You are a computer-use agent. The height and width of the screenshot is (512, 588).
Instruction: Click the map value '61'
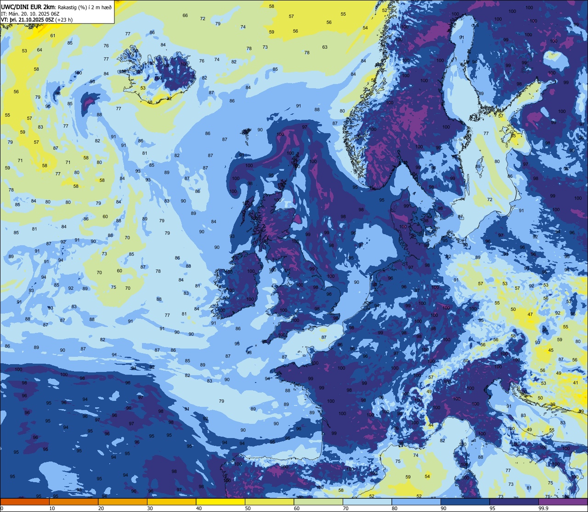[x=53, y=36]
